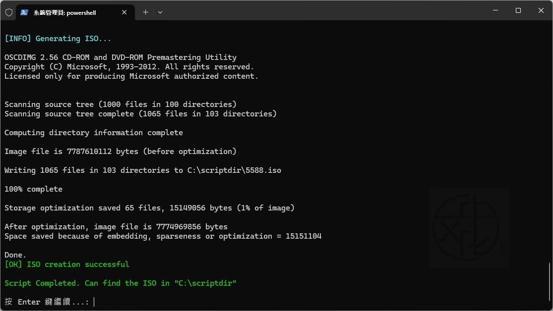
Task: Click the minimize button
Action: (495, 10)
